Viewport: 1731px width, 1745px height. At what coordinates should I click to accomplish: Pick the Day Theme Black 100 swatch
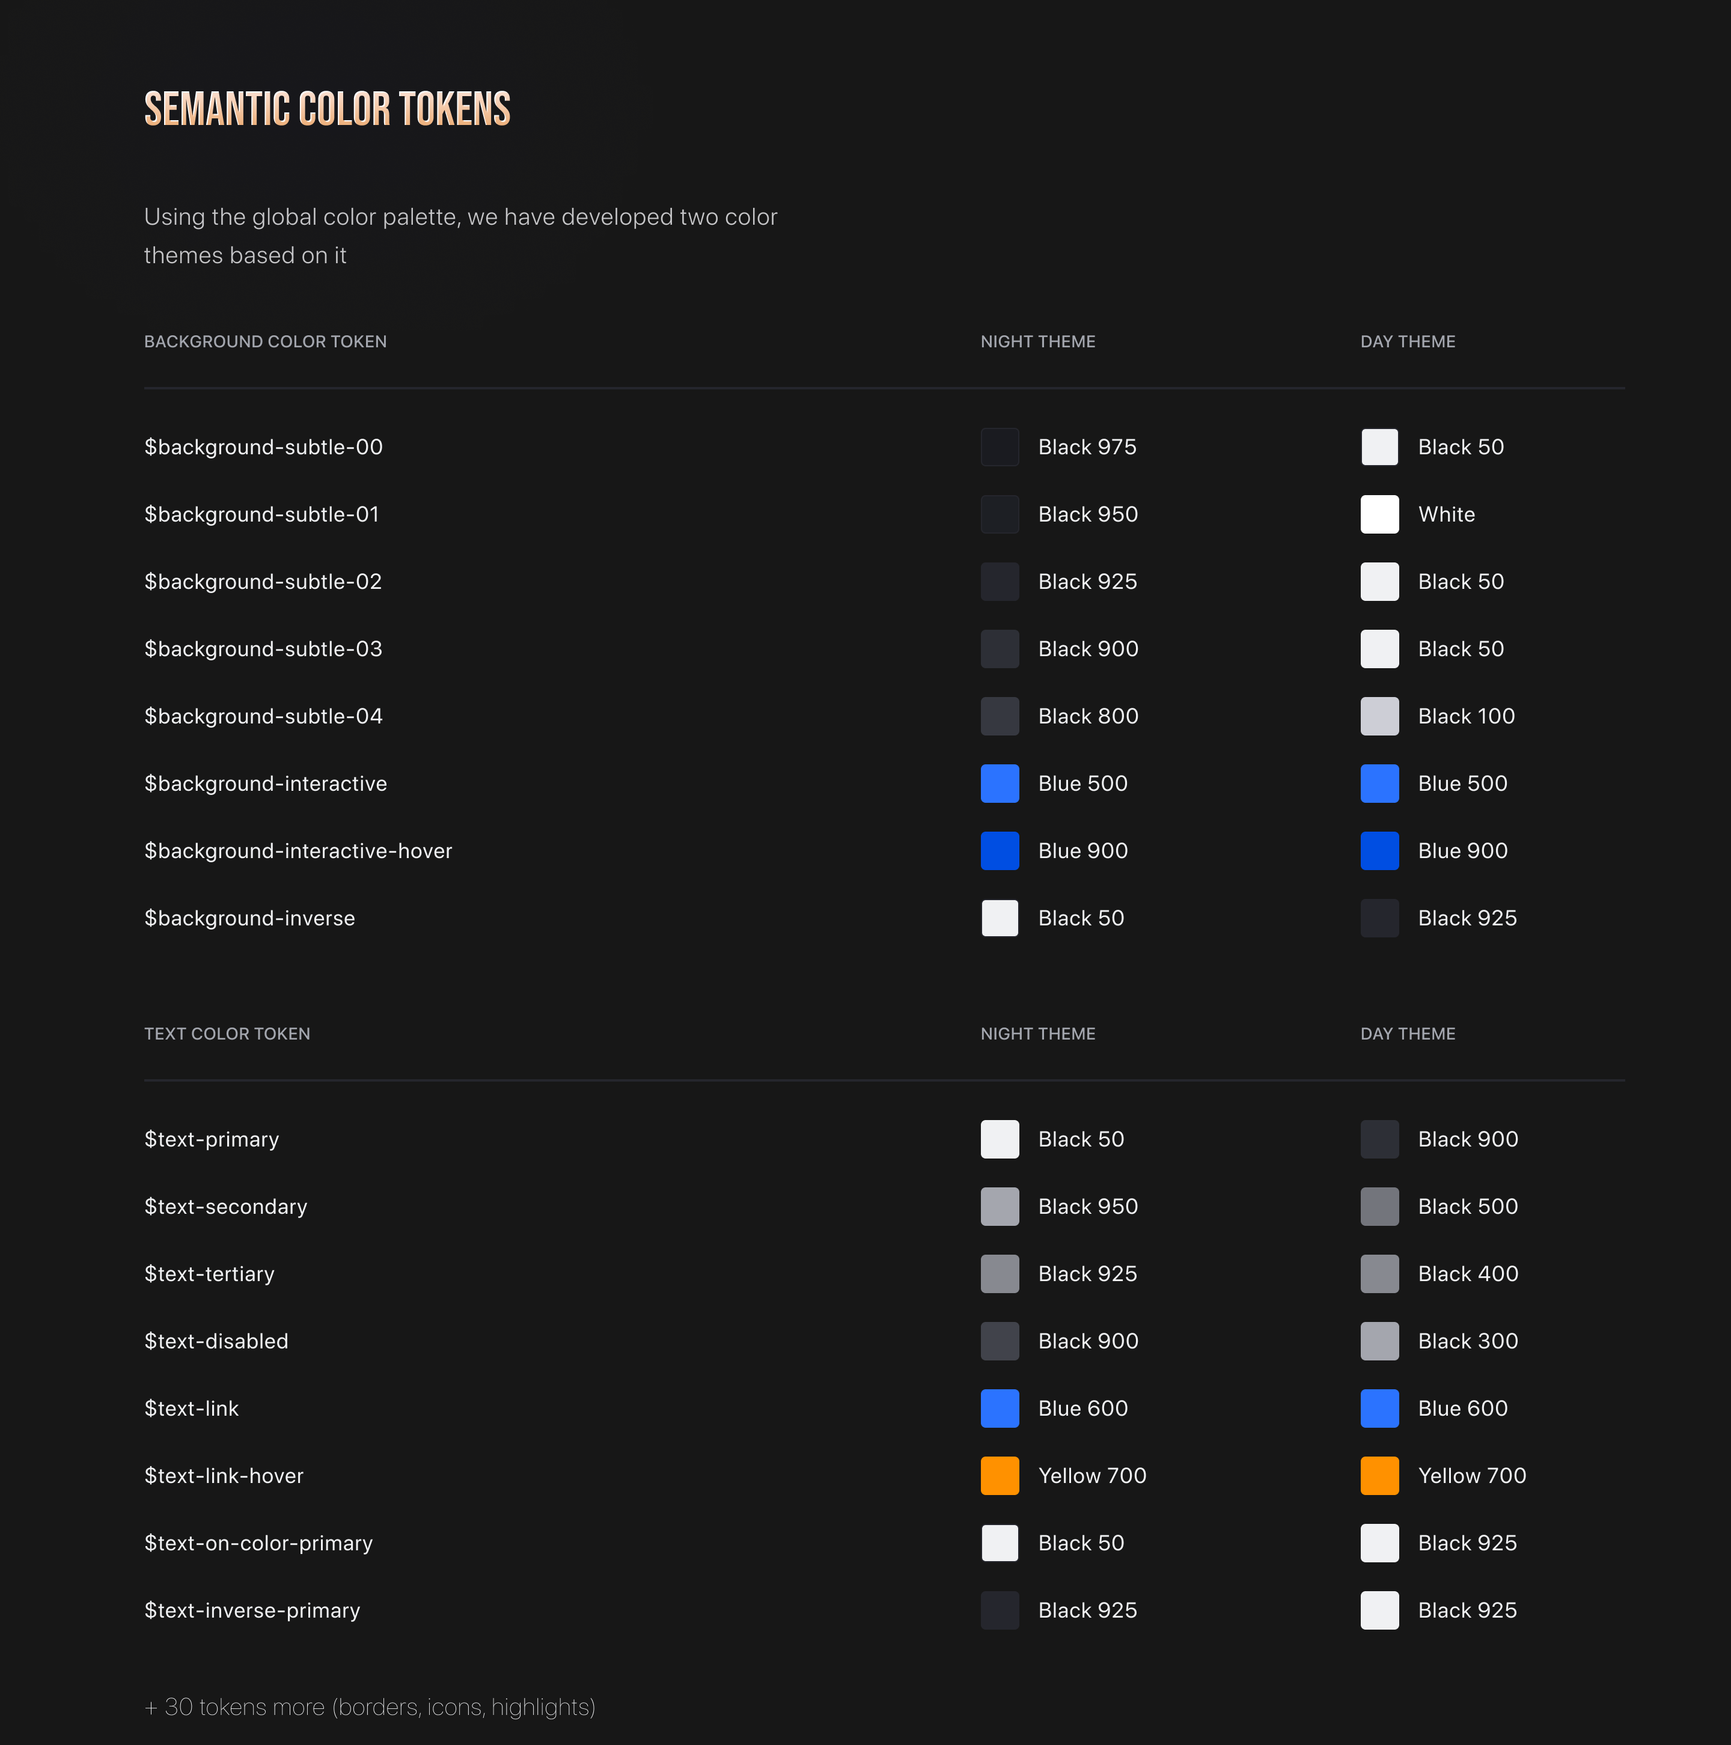coord(1379,716)
